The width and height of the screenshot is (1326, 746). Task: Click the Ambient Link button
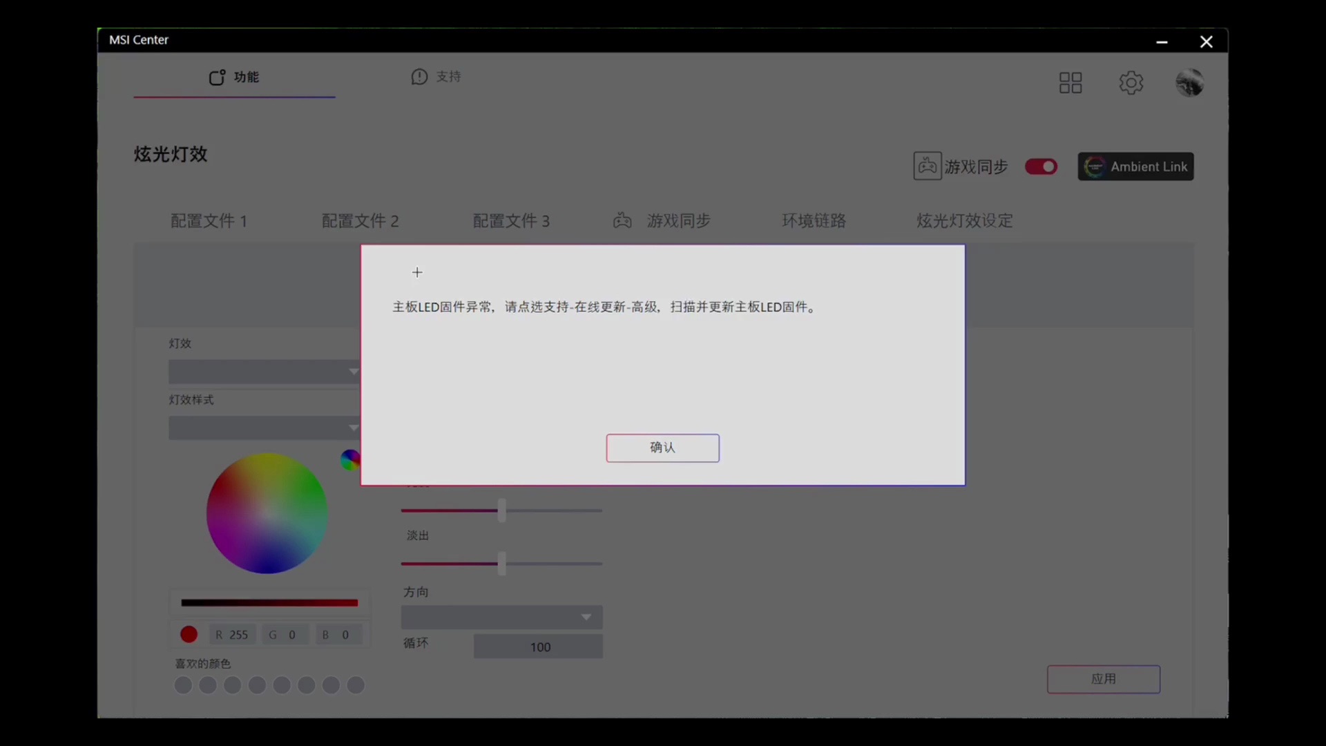click(x=1135, y=166)
